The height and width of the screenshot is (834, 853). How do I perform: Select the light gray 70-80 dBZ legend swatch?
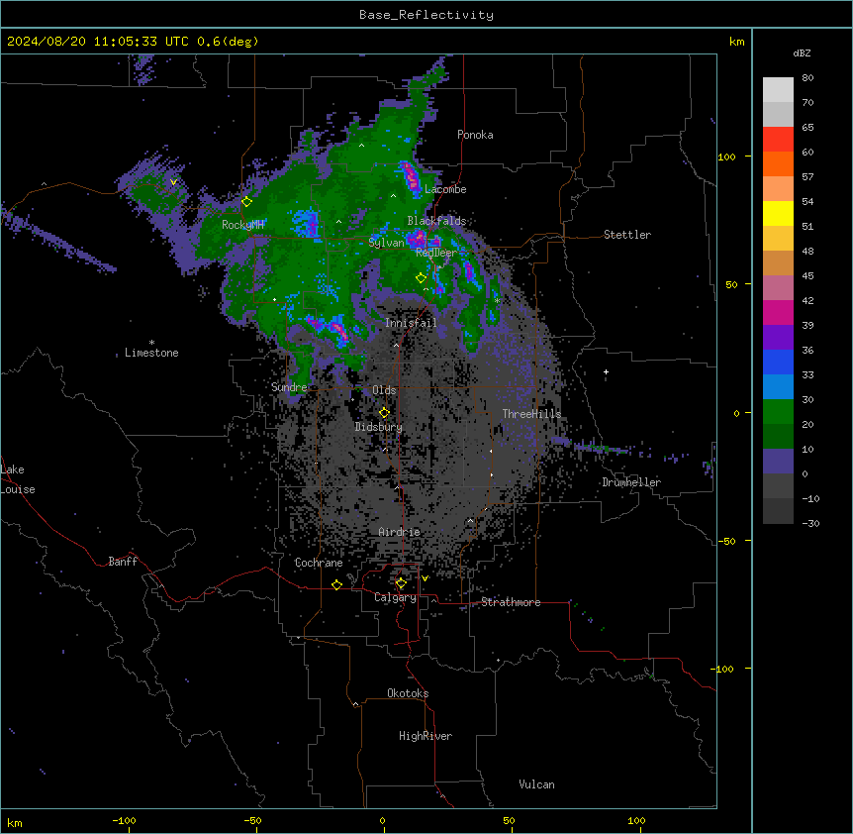click(778, 90)
